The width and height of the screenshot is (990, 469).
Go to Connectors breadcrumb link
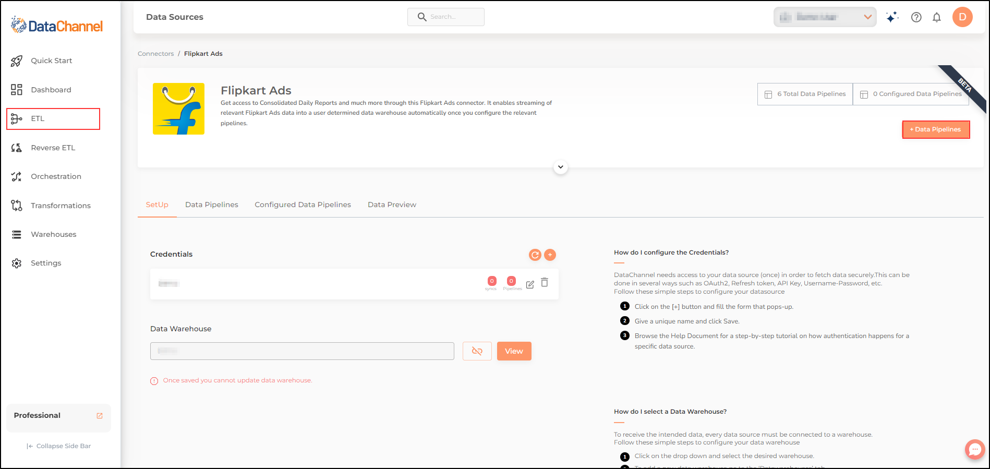pos(155,54)
